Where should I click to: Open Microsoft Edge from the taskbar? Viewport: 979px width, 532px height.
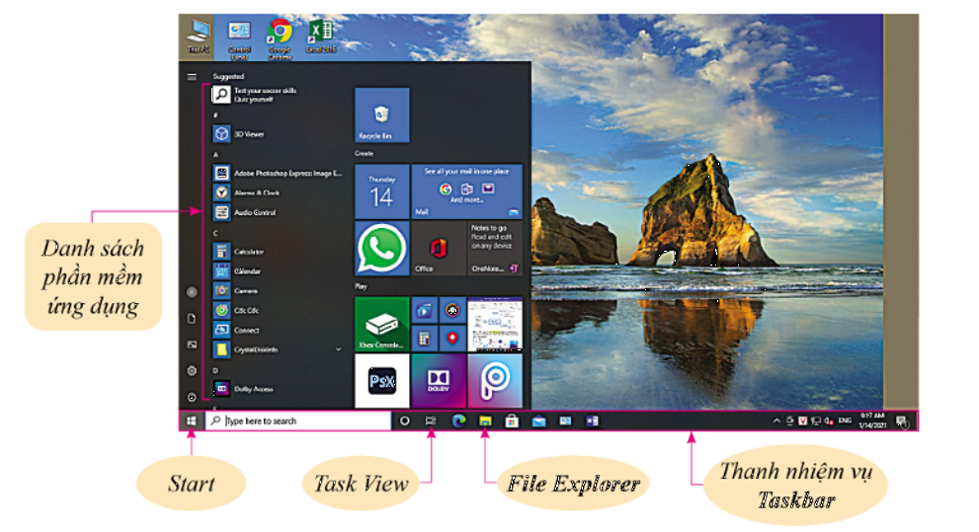click(x=458, y=421)
